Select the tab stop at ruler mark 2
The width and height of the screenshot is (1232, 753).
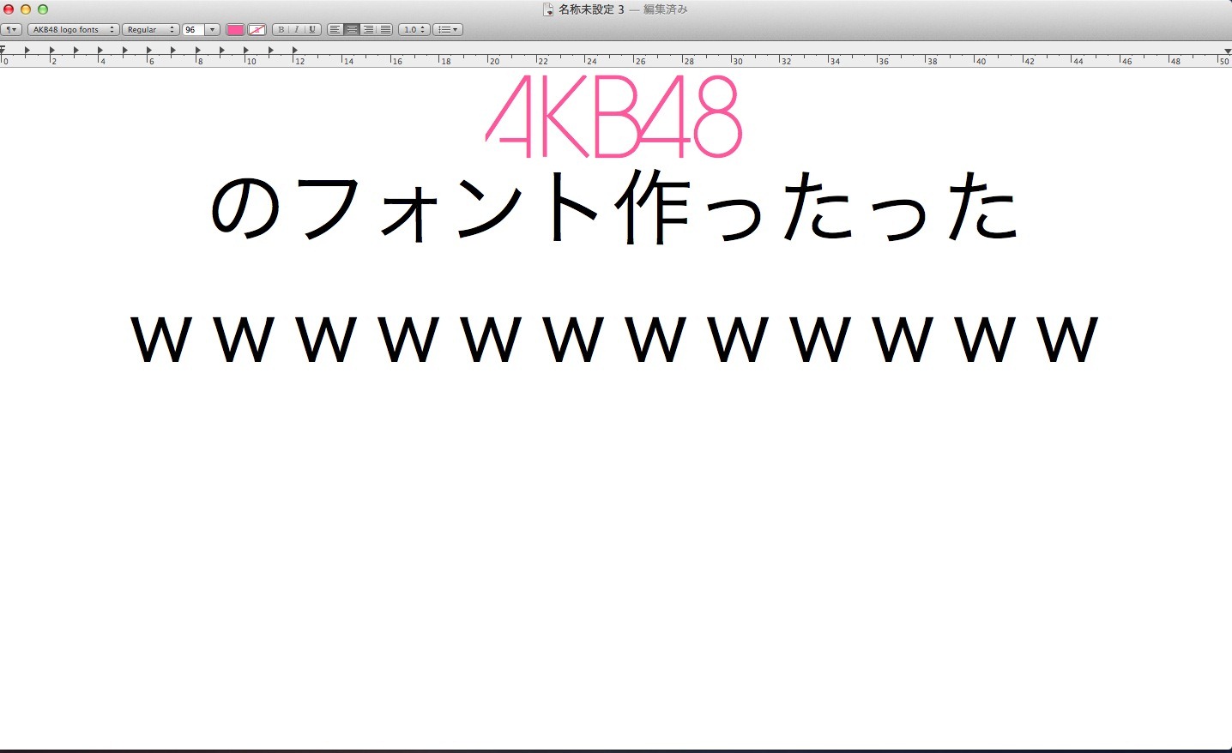click(52, 51)
